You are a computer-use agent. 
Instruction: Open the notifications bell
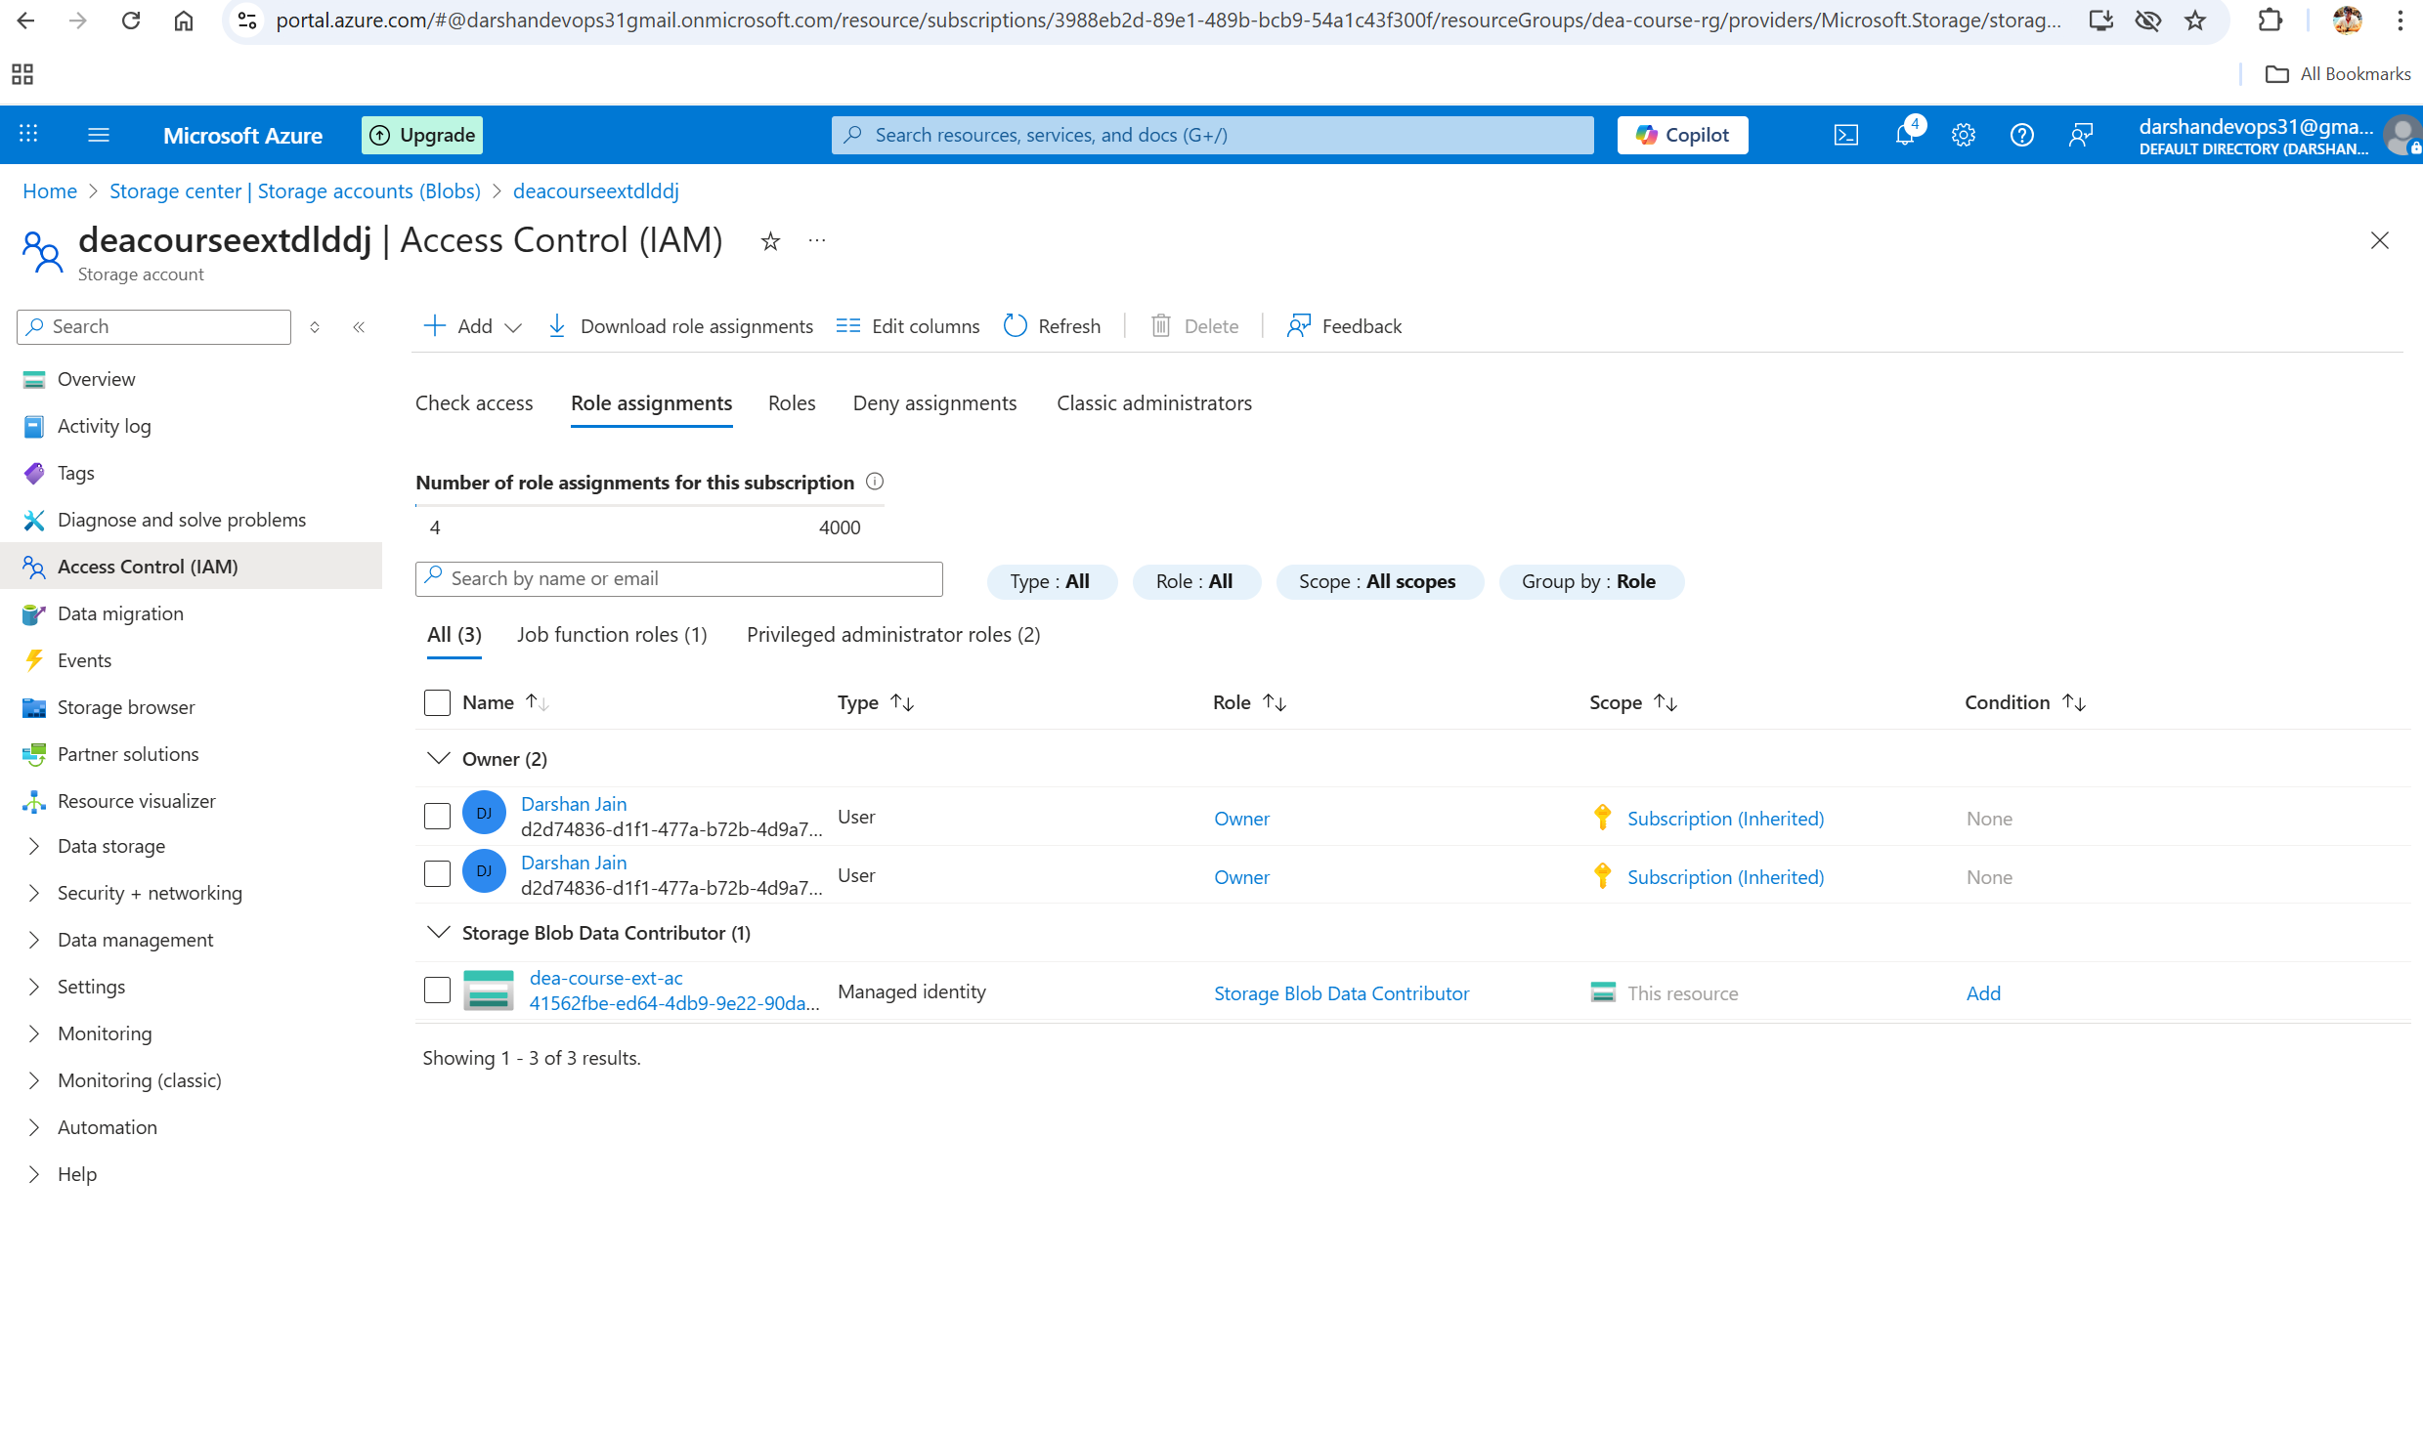[x=1904, y=135]
